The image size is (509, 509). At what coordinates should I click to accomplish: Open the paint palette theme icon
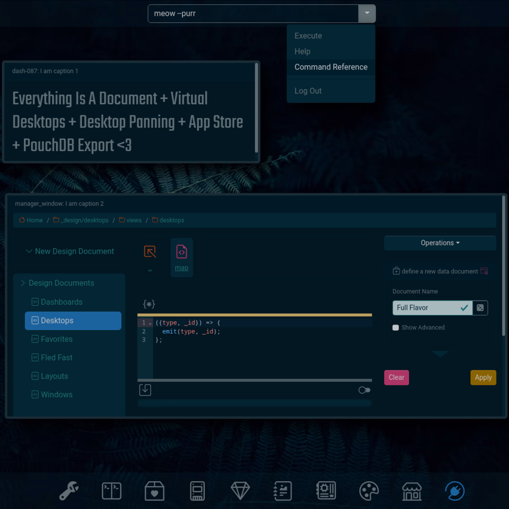point(369,491)
